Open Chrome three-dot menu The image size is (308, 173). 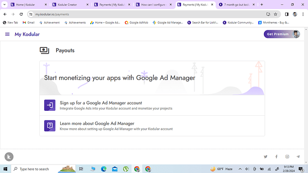303,14
